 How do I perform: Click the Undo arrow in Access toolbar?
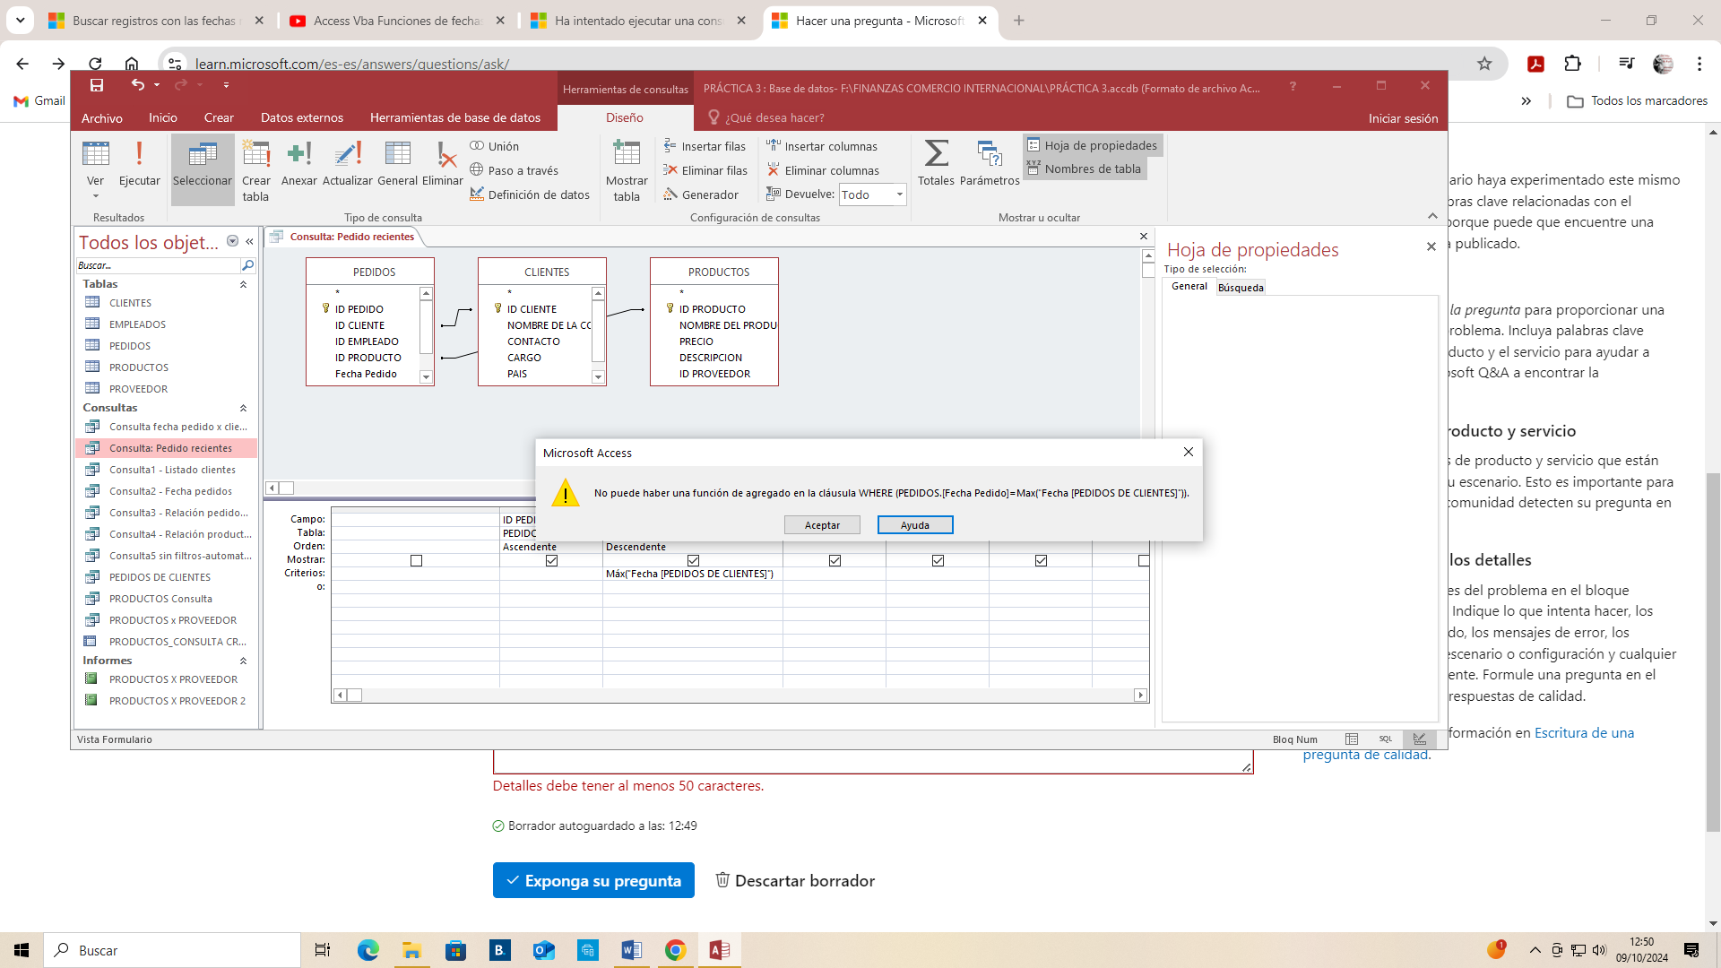click(x=137, y=84)
